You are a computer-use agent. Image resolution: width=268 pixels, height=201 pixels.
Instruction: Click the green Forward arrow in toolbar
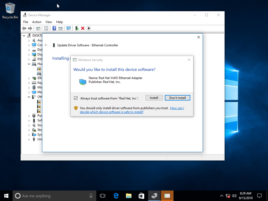pos(30,28)
